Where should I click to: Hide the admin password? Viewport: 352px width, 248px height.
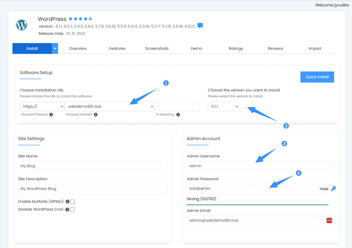click(x=324, y=189)
